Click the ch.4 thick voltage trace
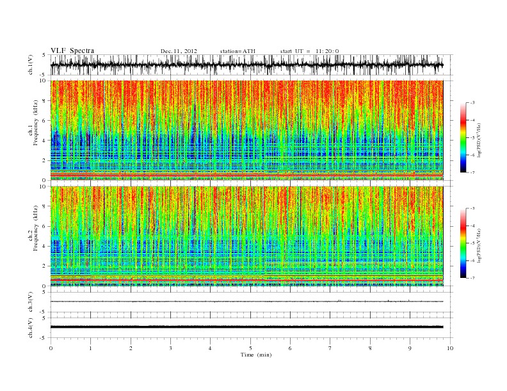 tap(246, 327)
